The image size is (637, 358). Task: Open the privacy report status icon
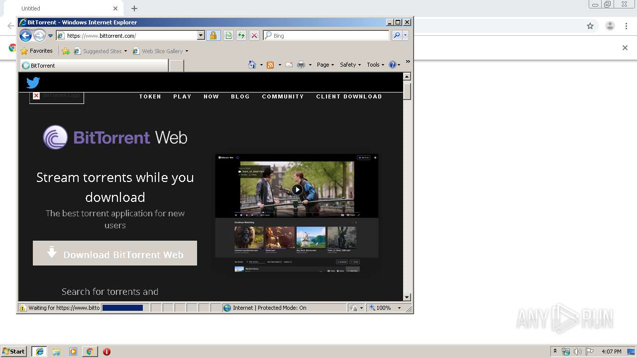point(353,308)
